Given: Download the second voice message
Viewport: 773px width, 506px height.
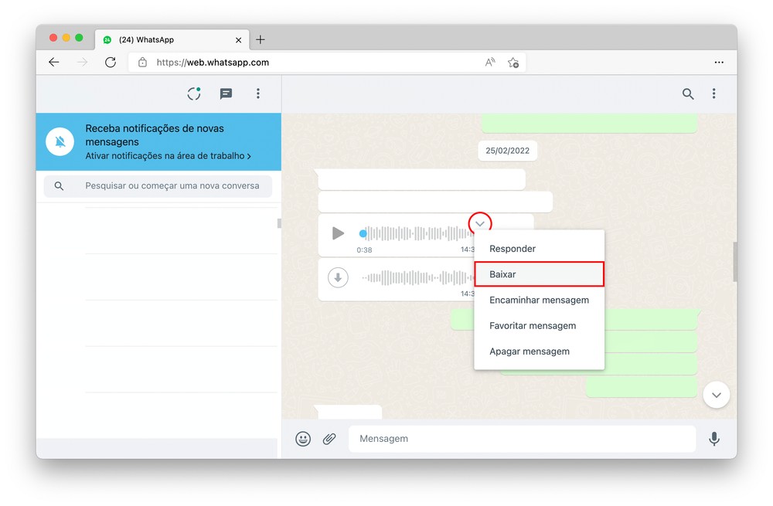Looking at the screenshot, I should [x=338, y=278].
